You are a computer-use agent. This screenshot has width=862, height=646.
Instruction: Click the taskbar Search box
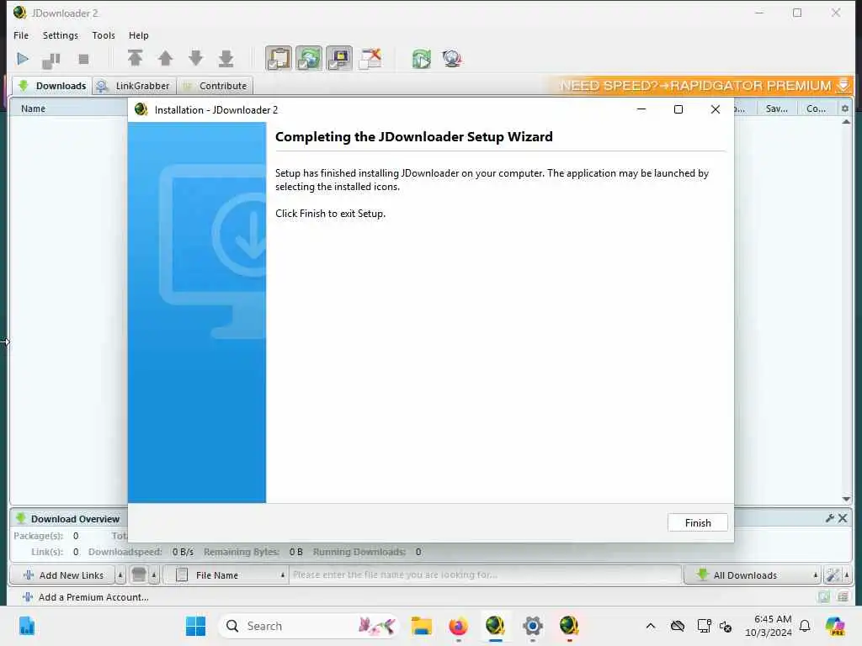(309, 626)
